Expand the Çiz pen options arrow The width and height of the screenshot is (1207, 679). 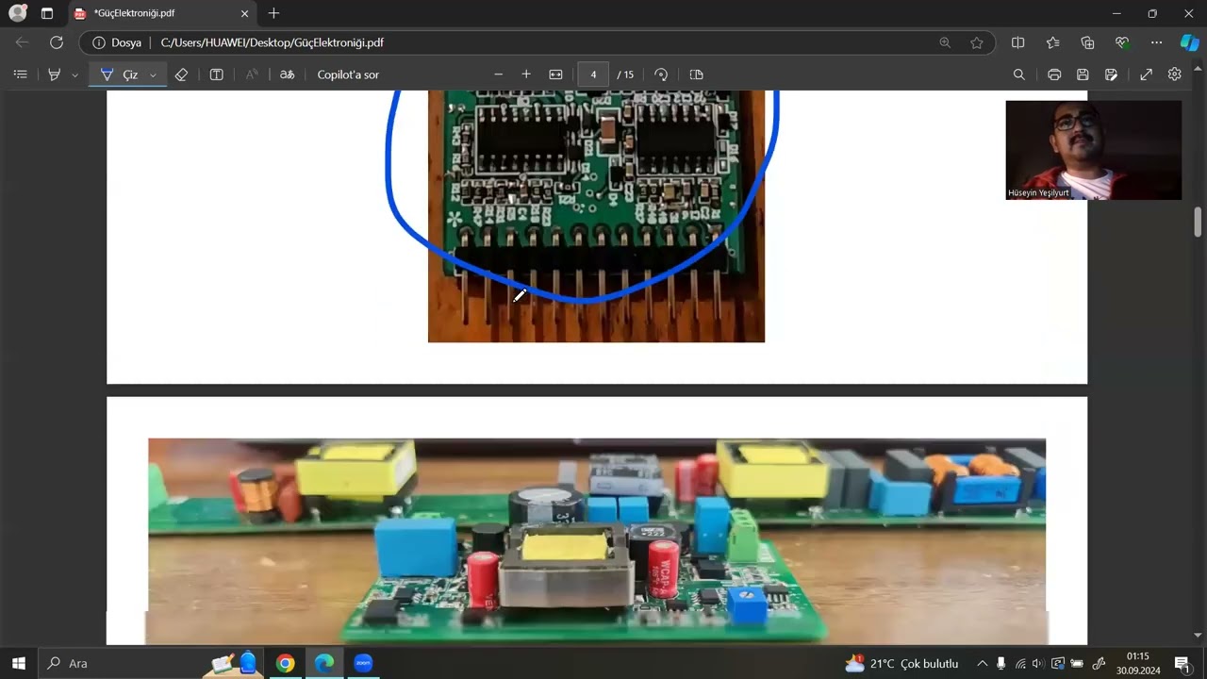(x=153, y=75)
